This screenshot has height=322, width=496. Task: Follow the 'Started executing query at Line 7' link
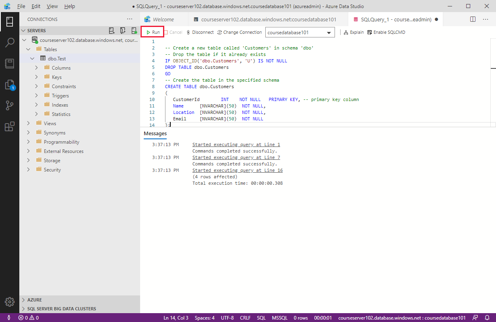pyautogui.click(x=237, y=157)
